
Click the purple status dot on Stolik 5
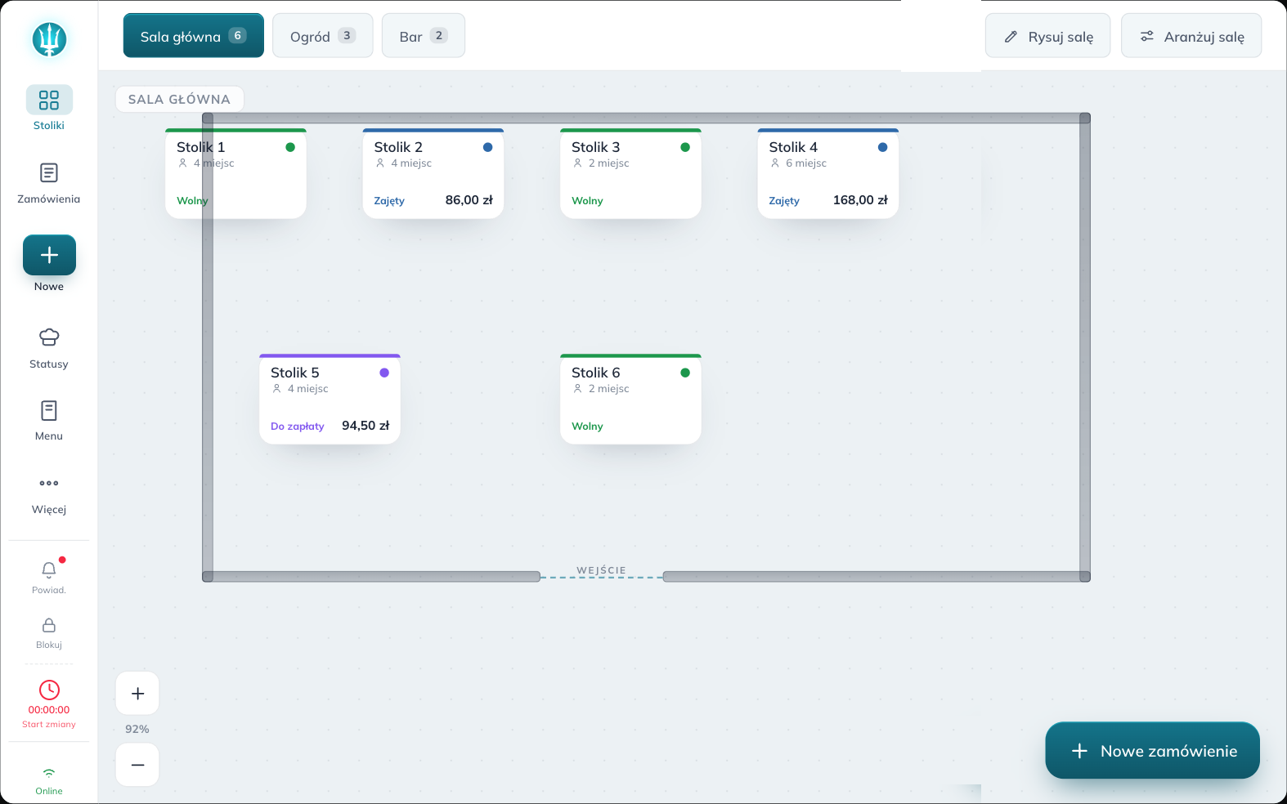tap(384, 373)
